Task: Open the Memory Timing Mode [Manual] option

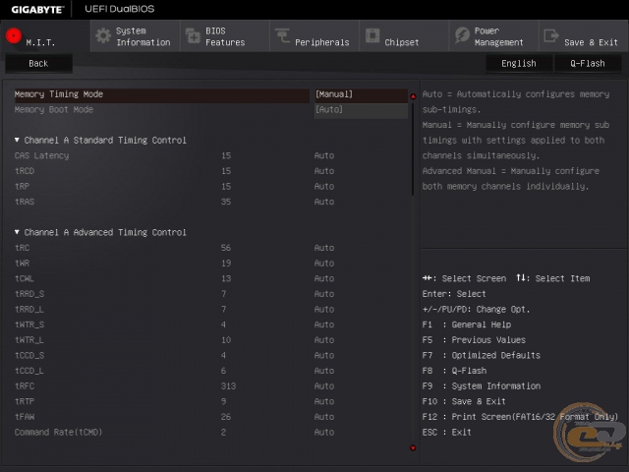Action: [x=334, y=94]
